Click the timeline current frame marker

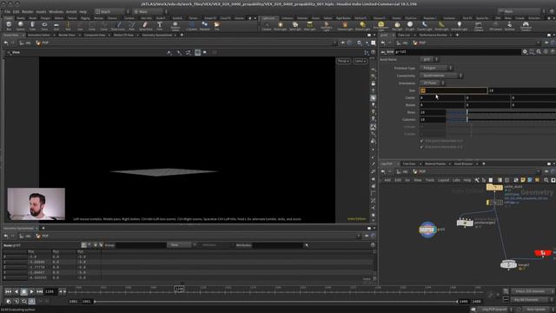click(180, 290)
